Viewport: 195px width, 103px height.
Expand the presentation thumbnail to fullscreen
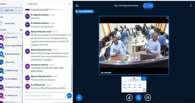[x=145, y=90]
